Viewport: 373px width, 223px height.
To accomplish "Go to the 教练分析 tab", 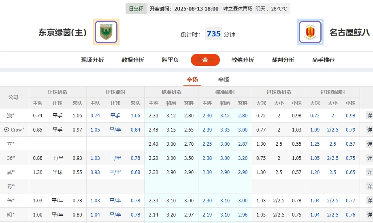I will pyautogui.click(x=243, y=60).
